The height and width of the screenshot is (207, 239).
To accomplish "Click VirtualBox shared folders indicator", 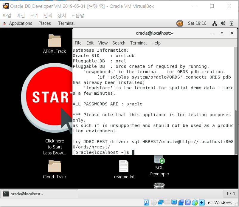I will [x=167, y=202].
